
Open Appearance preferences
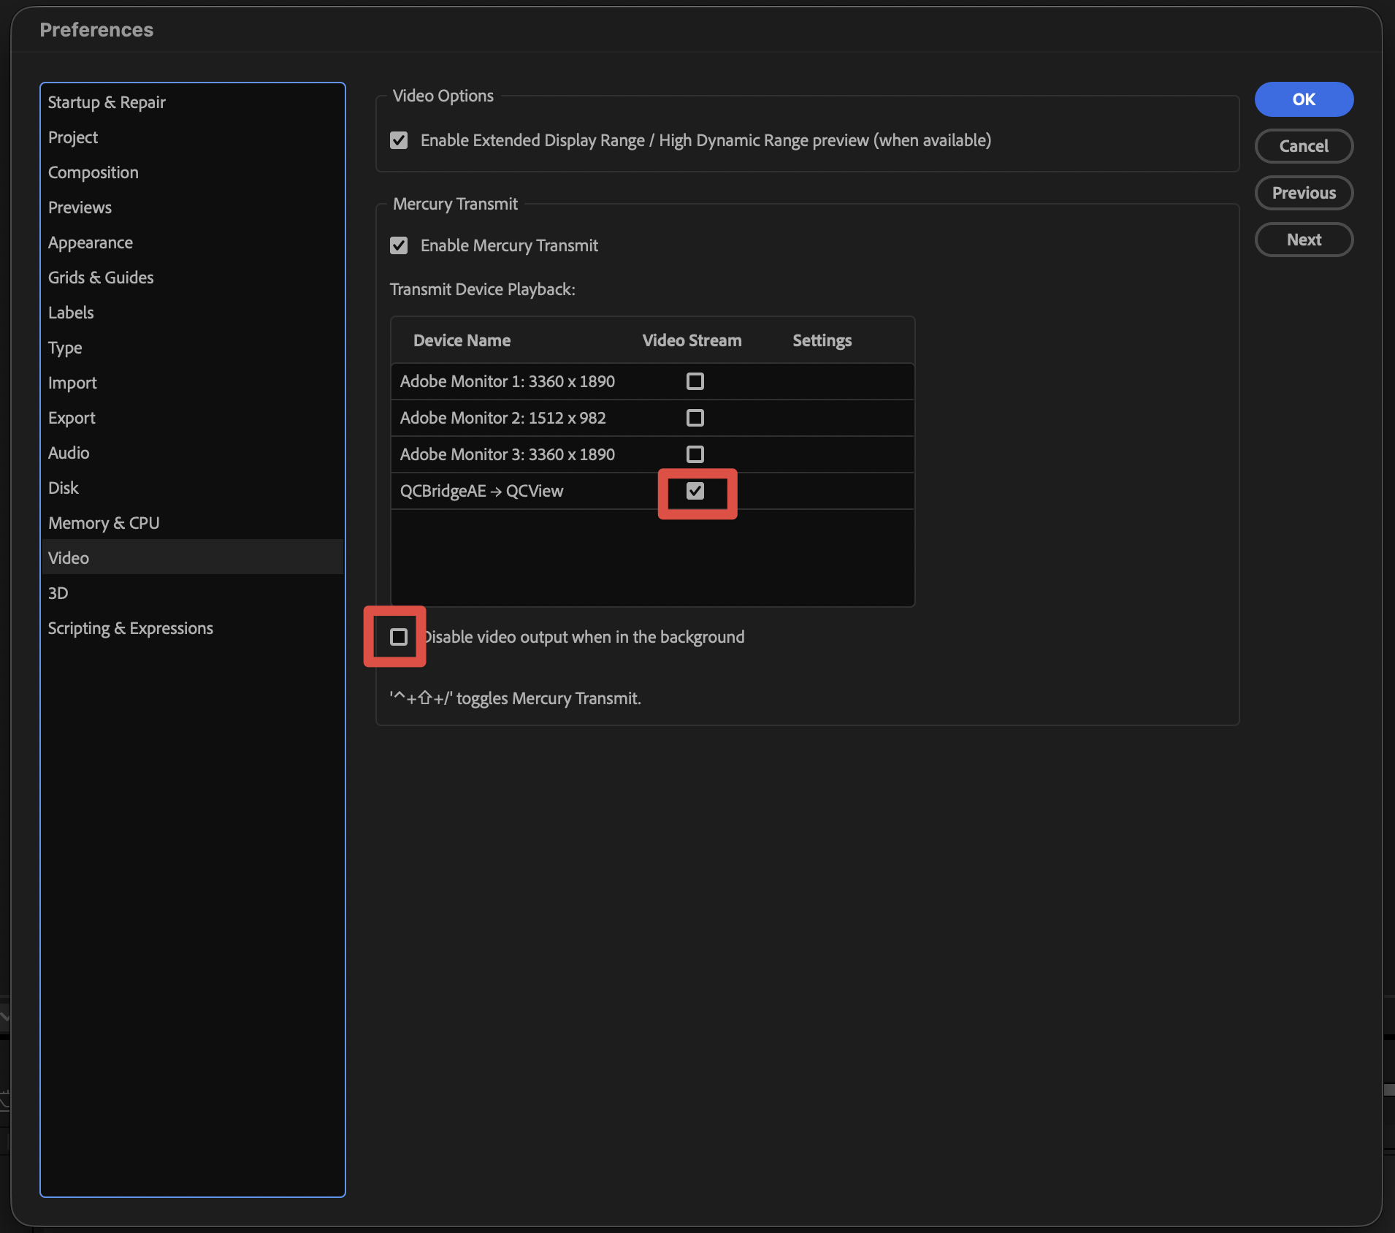coord(193,243)
